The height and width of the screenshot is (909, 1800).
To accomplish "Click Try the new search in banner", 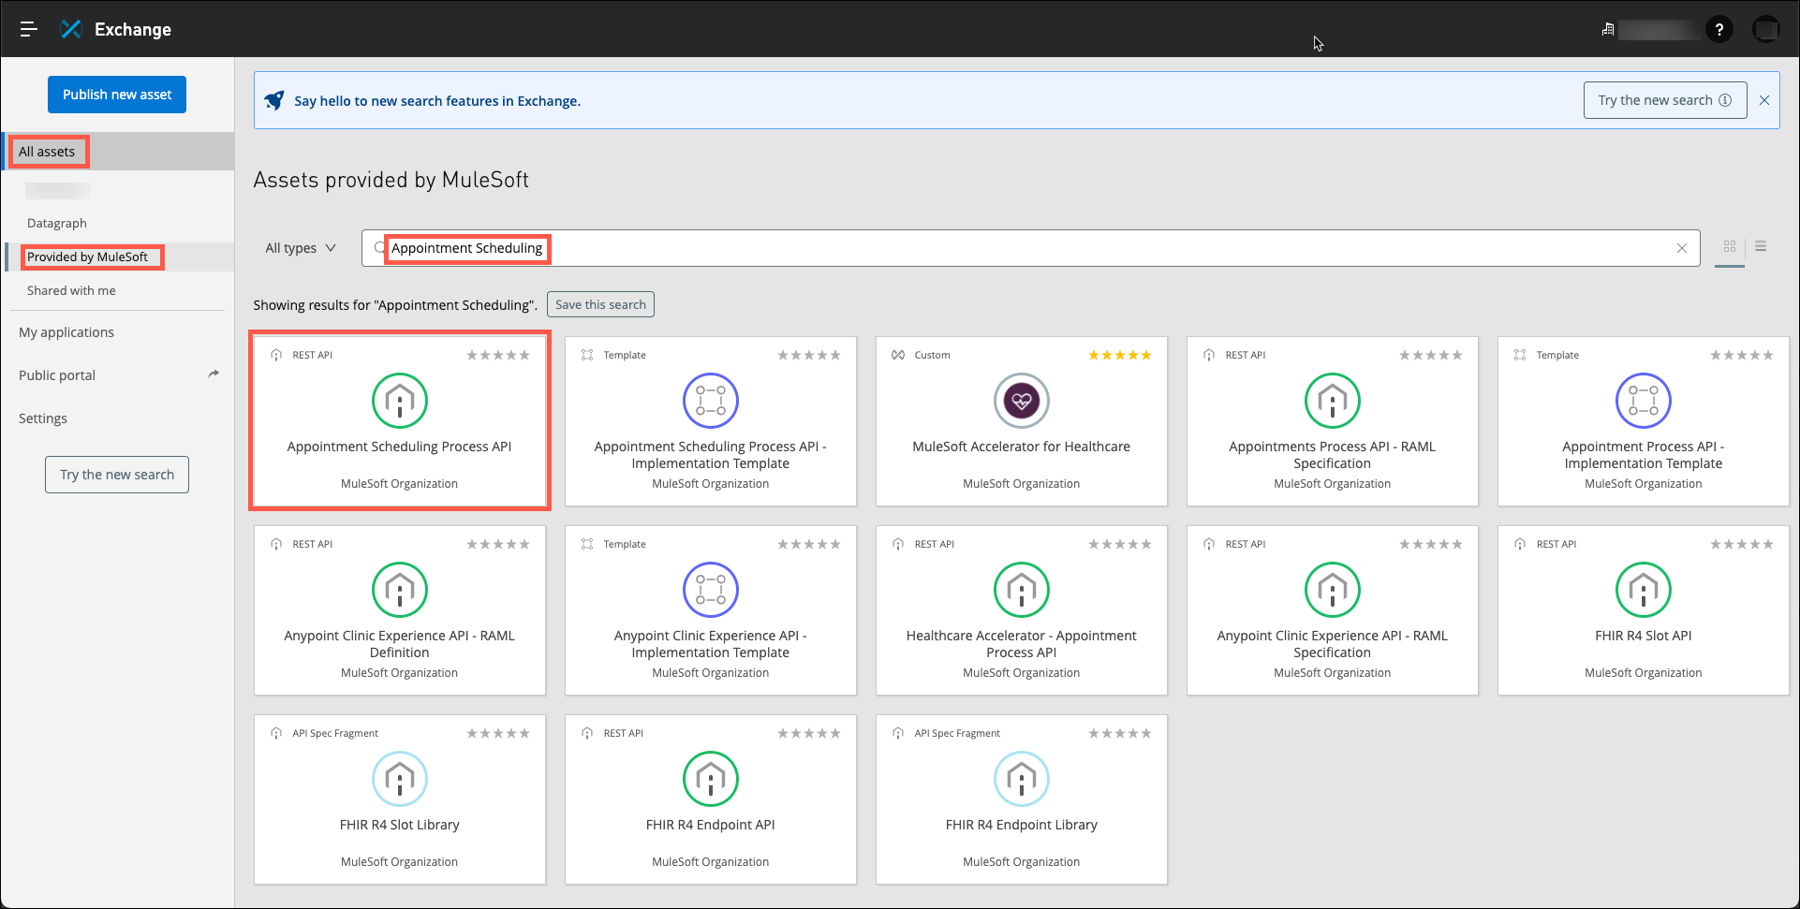I will click(x=1665, y=100).
